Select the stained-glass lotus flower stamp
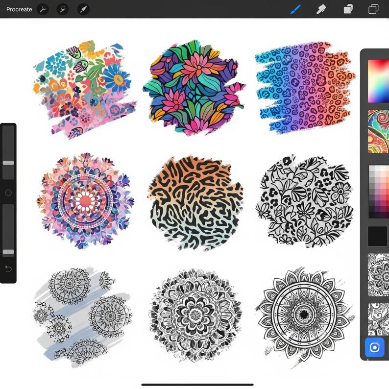 [x=194, y=87]
